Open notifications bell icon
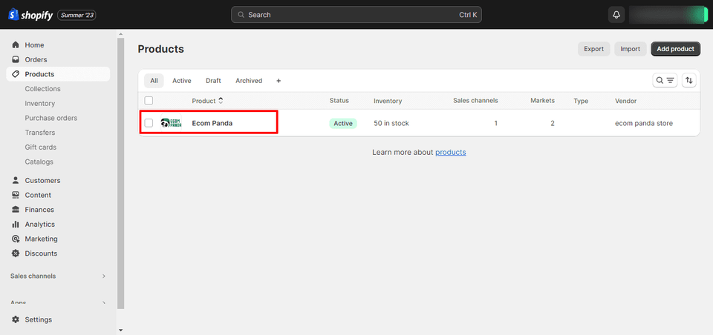 616,15
